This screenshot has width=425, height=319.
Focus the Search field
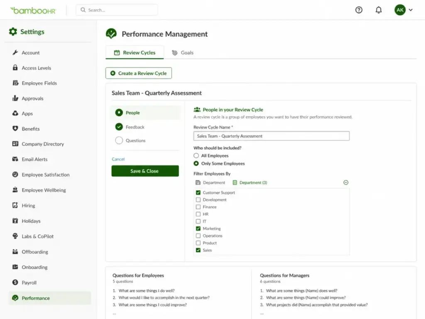(x=117, y=10)
